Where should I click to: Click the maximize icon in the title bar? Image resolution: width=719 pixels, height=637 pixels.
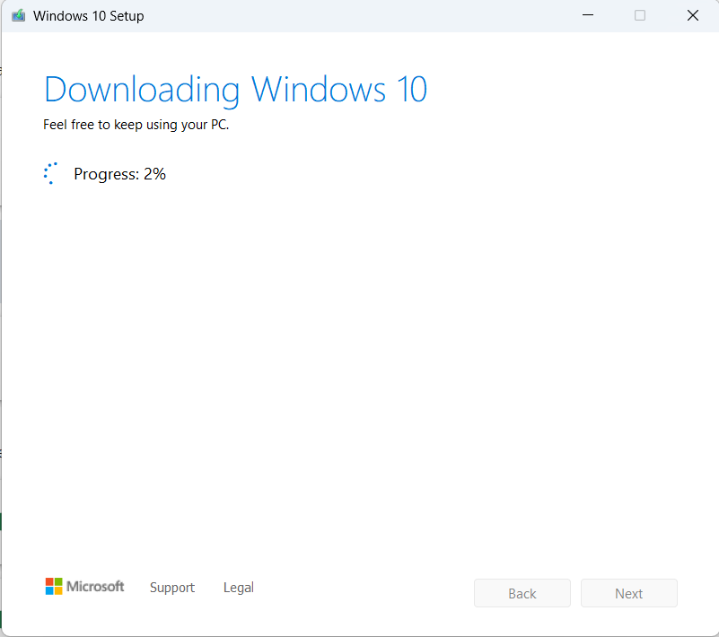click(x=639, y=15)
